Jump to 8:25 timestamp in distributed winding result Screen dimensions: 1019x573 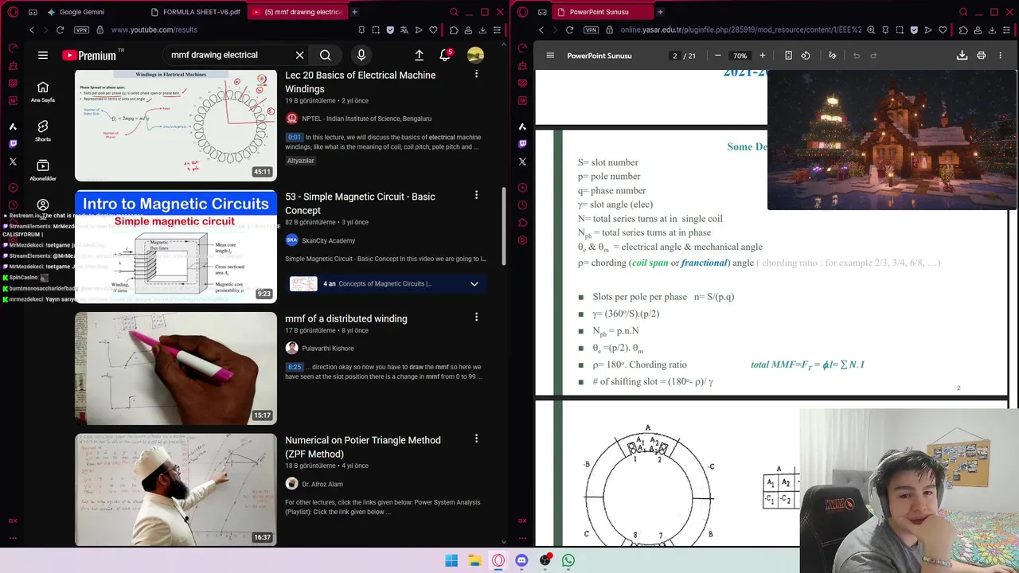pyautogui.click(x=295, y=367)
